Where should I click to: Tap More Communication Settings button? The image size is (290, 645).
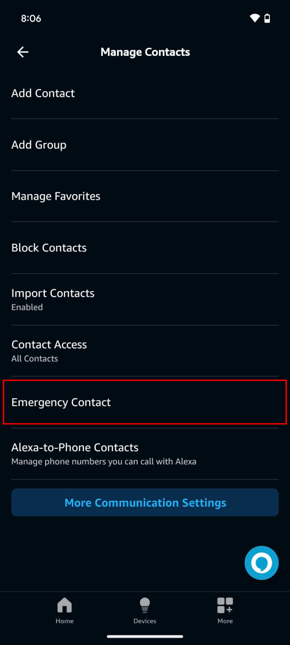click(145, 502)
